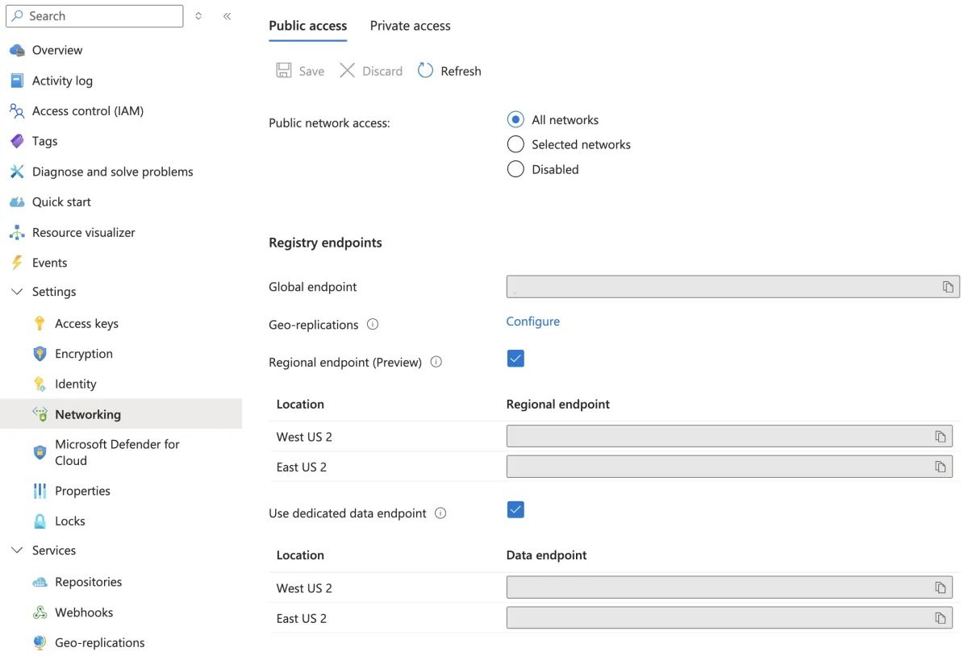
Task: Copy the East US 2 data endpoint
Action: coord(940,618)
